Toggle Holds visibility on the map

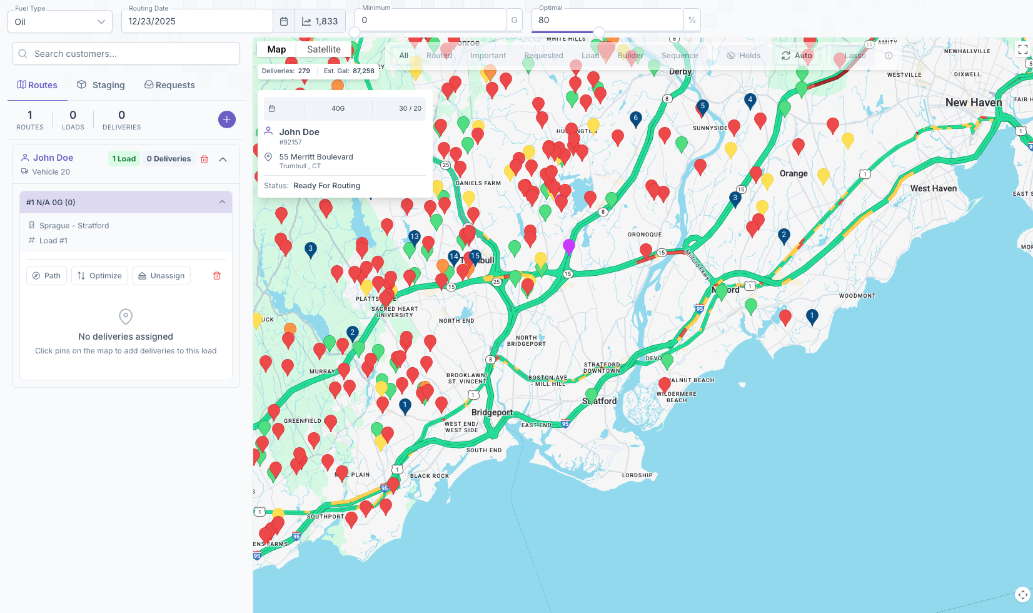pos(743,56)
